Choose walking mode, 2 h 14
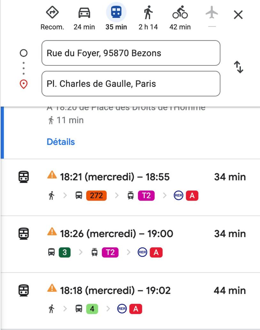Screen dimensions: 260x330 148,13
